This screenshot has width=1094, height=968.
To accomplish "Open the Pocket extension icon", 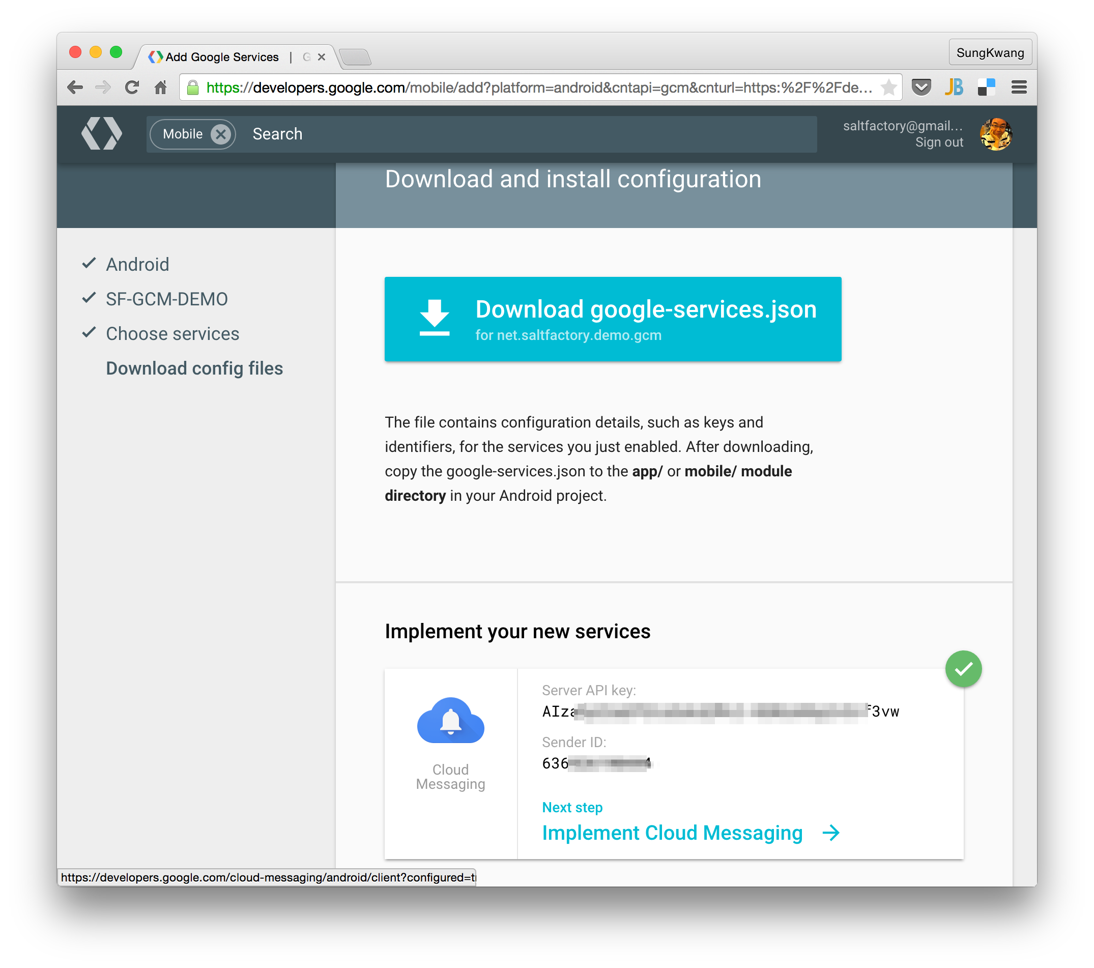I will 921,87.
